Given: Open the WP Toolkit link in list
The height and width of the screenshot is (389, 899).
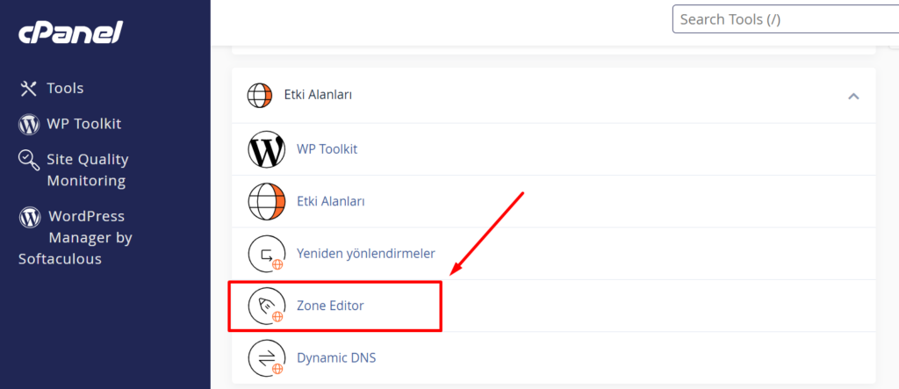Looking at the screenshot, I should (x=327, y=149).
